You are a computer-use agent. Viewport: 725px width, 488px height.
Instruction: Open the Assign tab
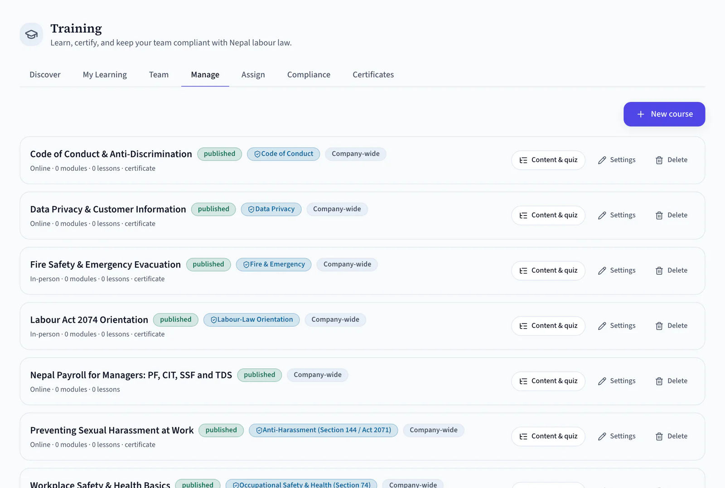(x=253, y=75)
